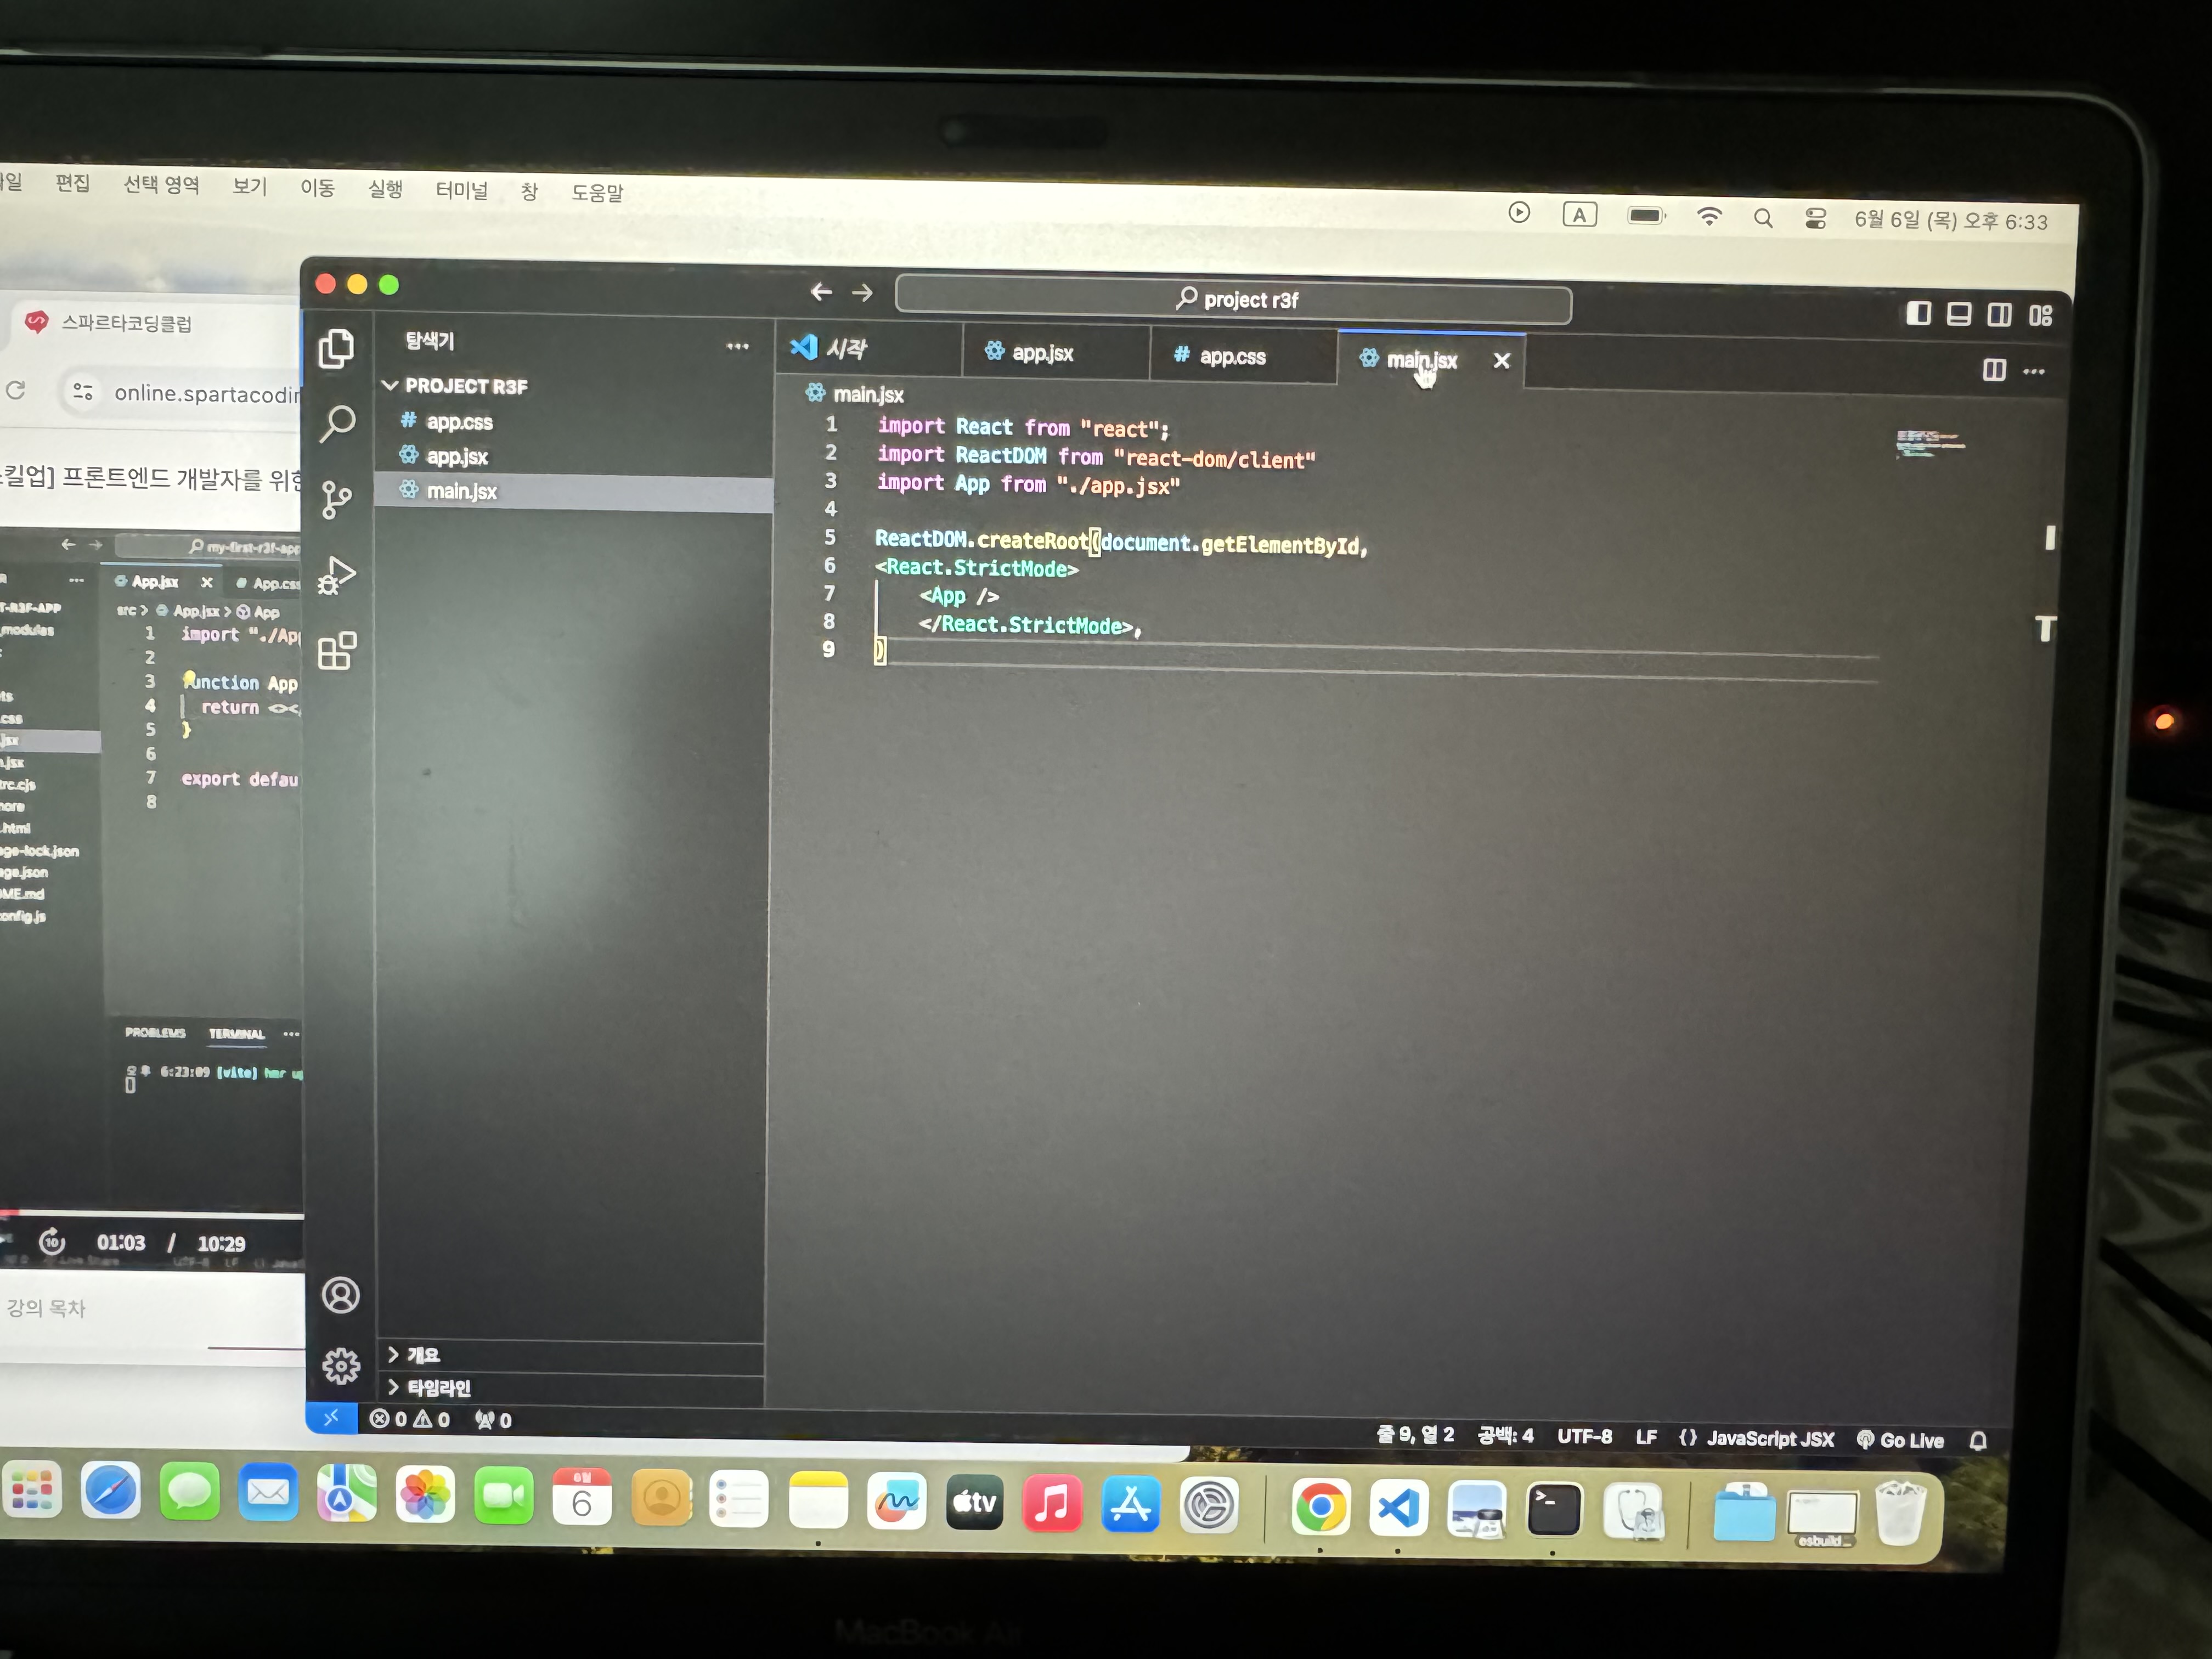
Task: Switch to the app.css editor tab
Action: coord(1243,356)
